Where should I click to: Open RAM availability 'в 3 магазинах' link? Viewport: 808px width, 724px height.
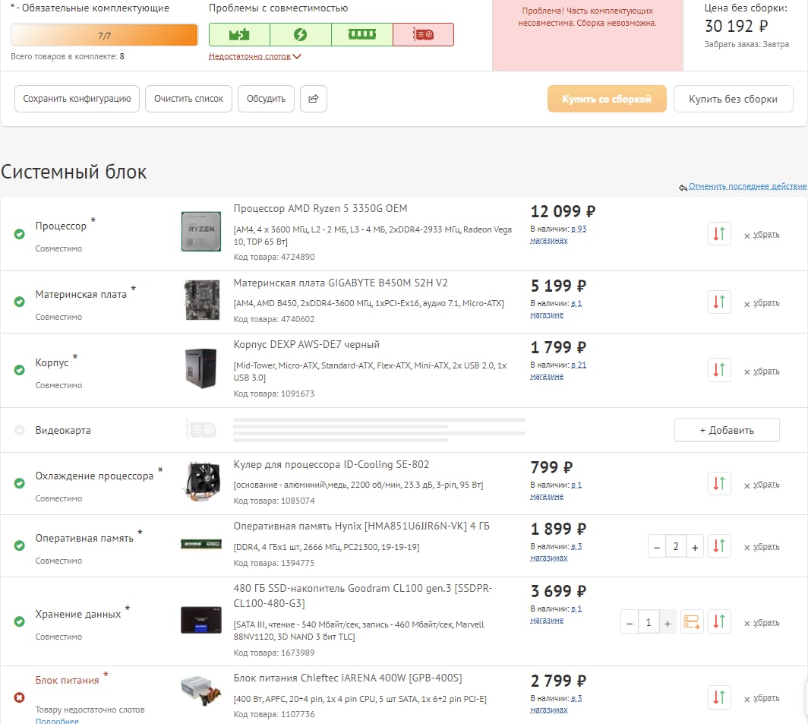(556, 552)
